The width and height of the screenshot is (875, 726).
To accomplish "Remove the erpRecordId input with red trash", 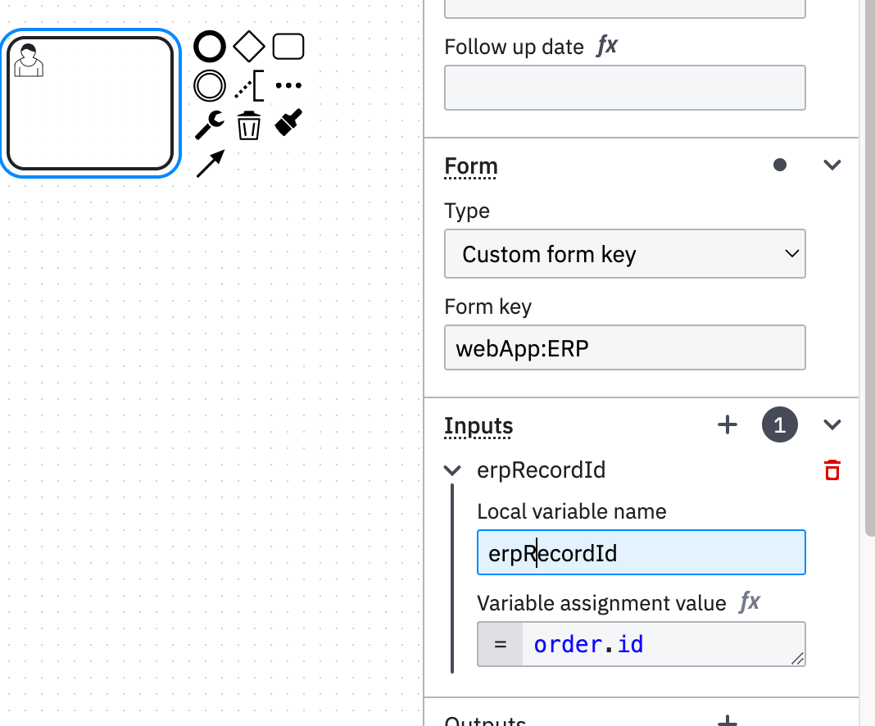I will pyautogui.click(x=832, y=470).
